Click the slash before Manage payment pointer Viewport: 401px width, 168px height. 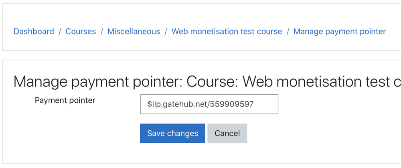coord(288,32)
